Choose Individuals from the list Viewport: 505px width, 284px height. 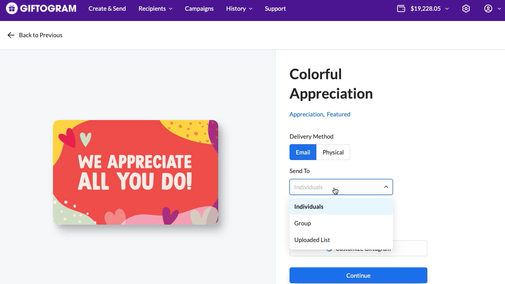(309, 207)
